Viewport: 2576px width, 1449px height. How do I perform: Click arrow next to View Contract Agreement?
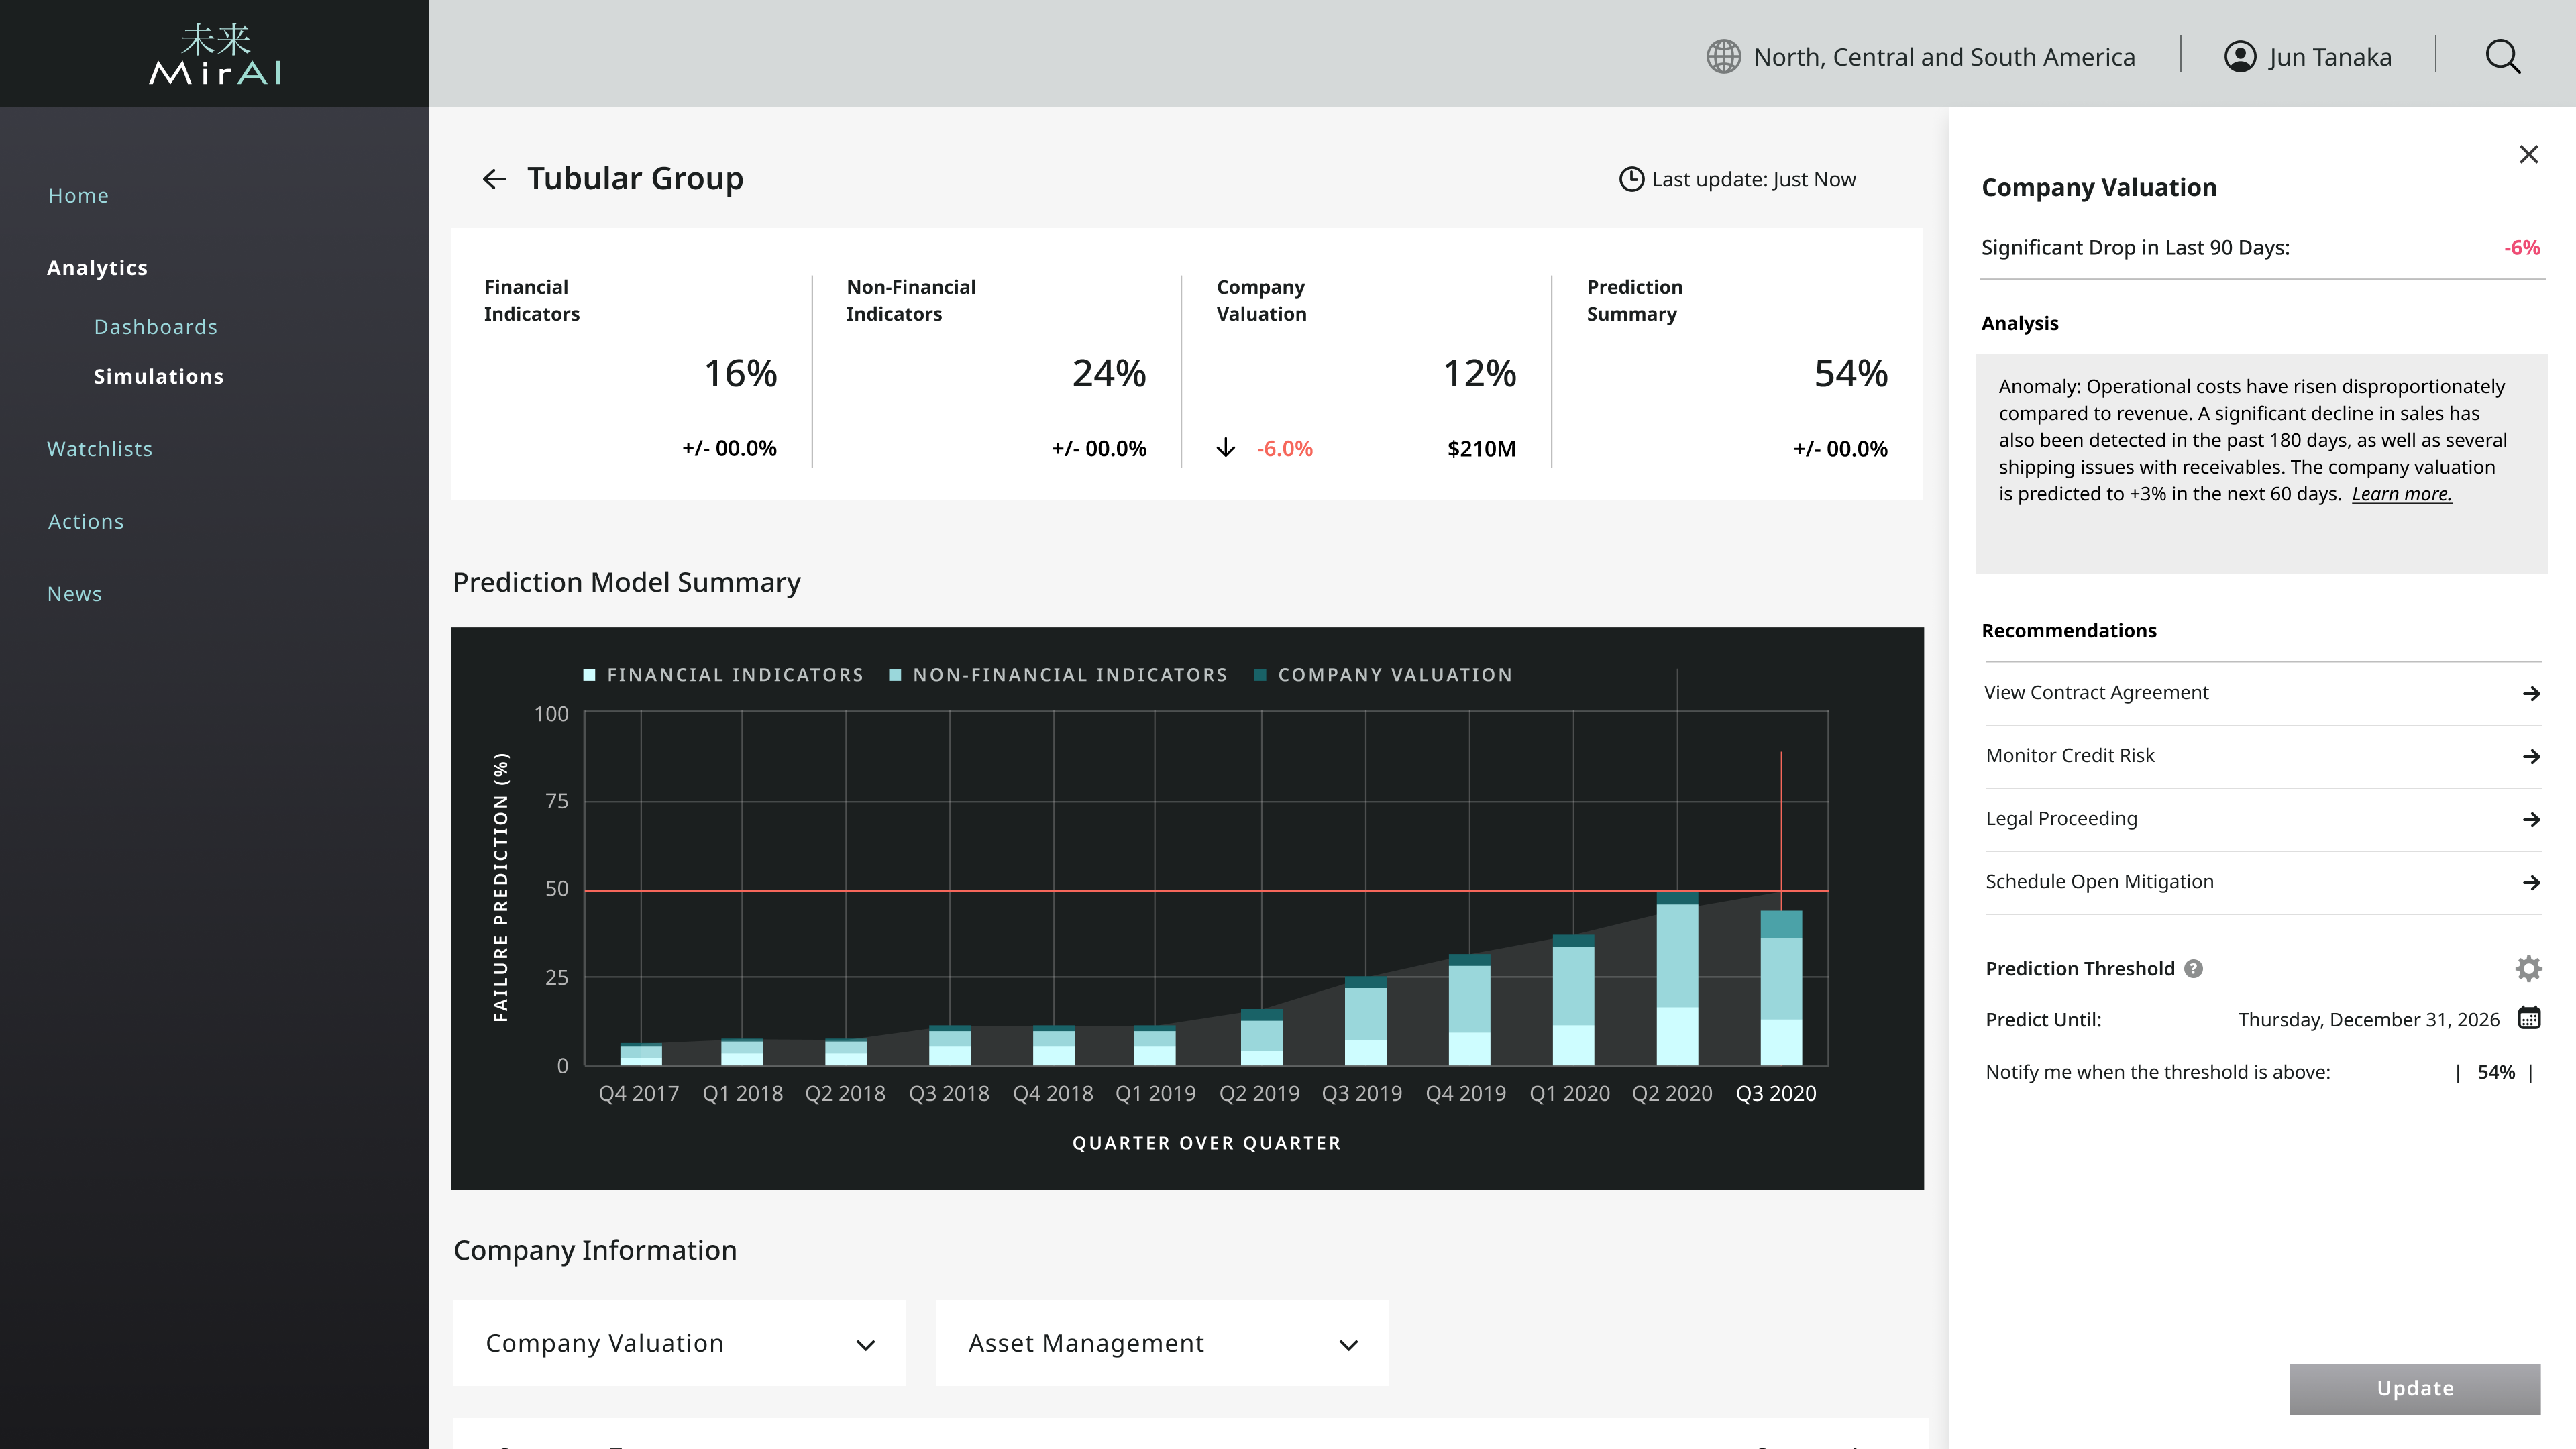pos(2531,693)
